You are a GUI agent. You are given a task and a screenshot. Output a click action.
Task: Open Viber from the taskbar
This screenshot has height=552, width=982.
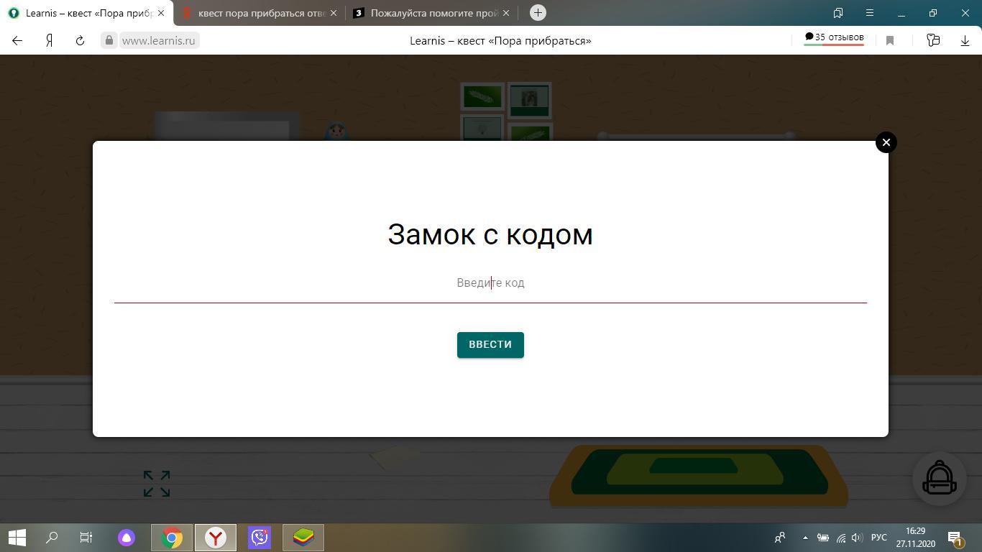pos(260,538)
